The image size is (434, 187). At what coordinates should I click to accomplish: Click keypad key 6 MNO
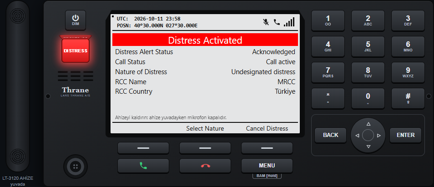click(x=408, y=46)
